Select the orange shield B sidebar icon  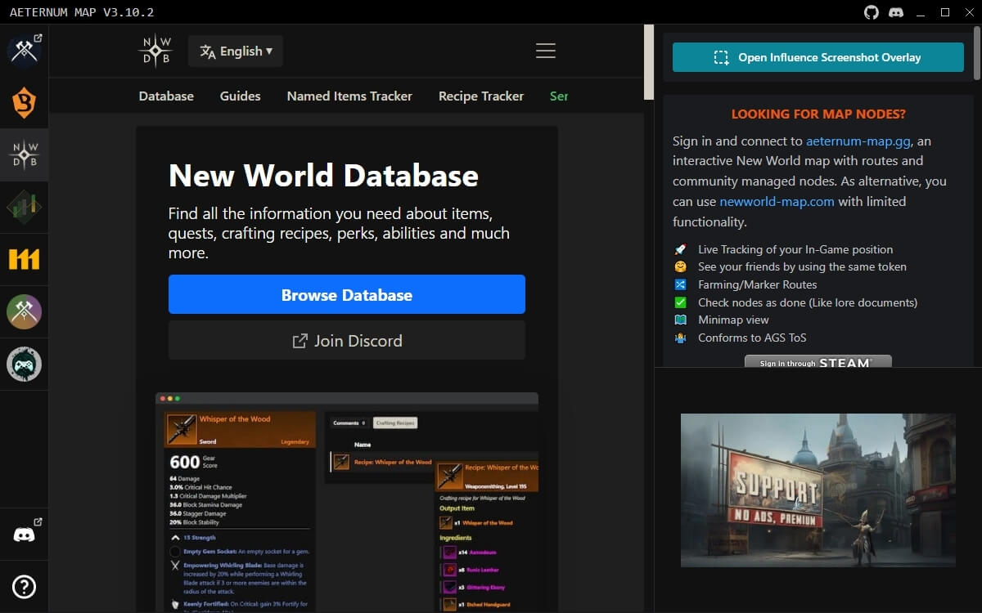(x=25, y=103)
